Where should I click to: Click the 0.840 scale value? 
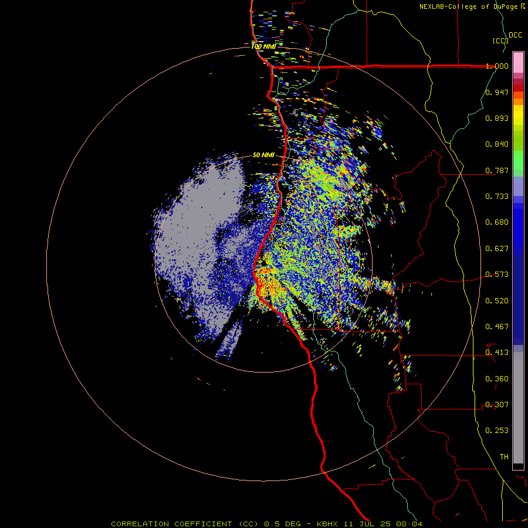click(x=497, y=144)
